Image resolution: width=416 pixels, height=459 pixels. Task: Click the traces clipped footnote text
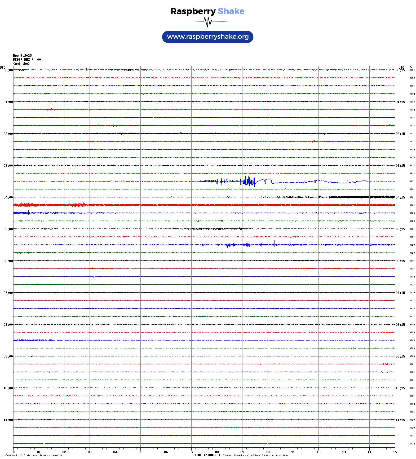pyautogui.click(x=255, y=456)
